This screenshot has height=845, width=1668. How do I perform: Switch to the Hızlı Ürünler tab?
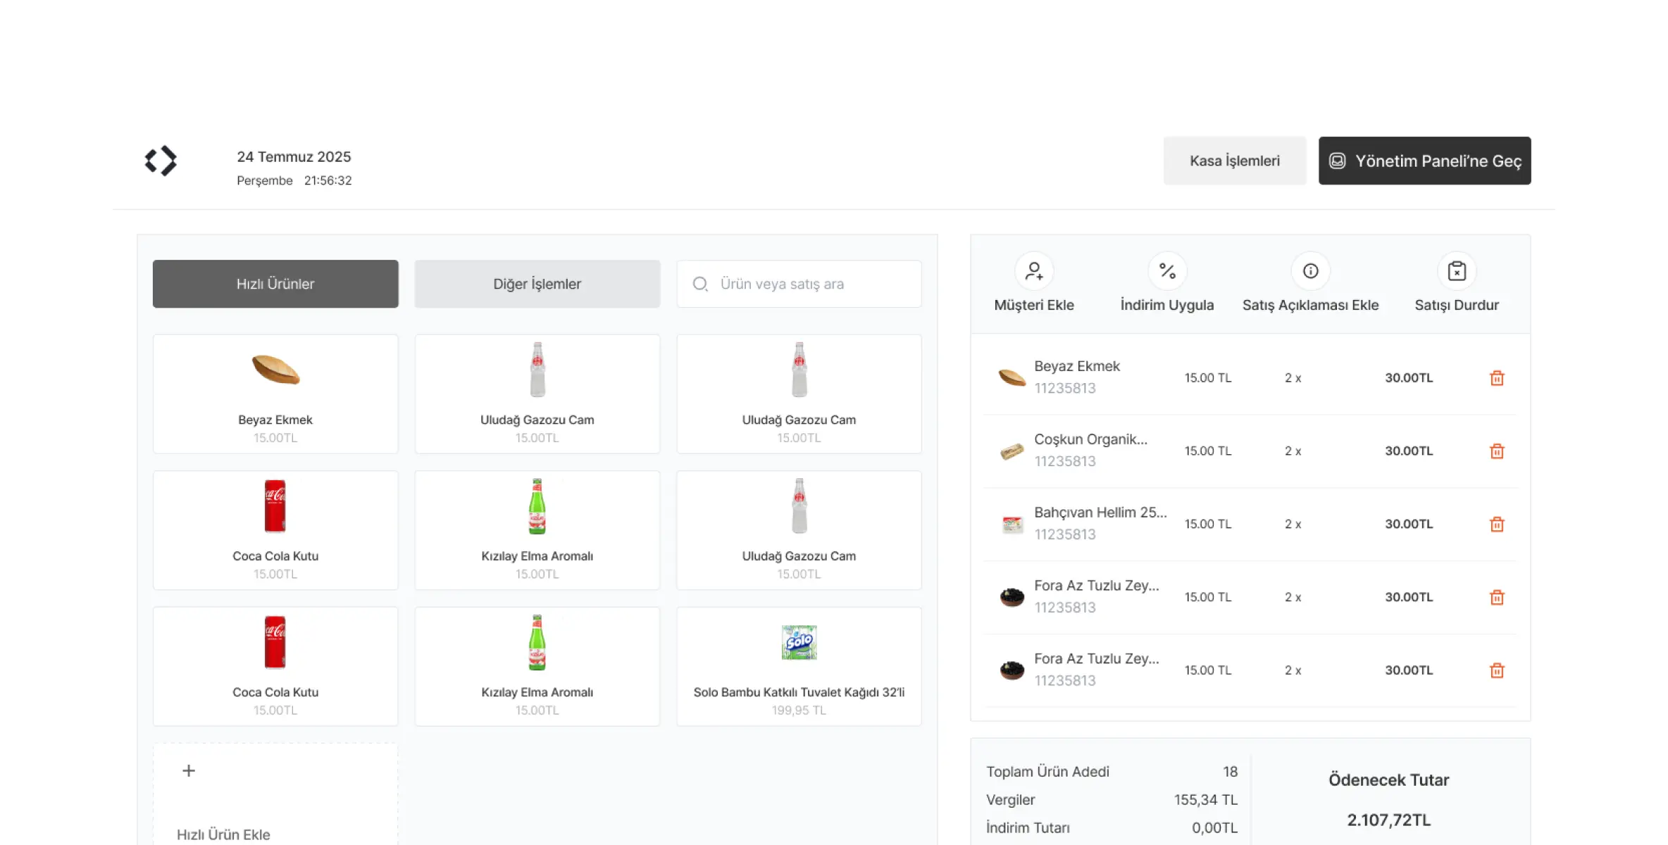[x=275, y=284]
